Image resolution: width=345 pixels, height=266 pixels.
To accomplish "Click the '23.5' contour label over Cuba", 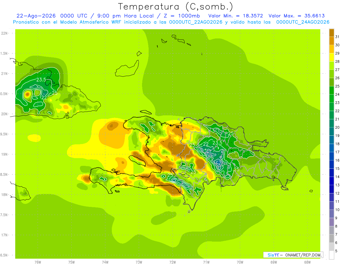I will 41,80.
